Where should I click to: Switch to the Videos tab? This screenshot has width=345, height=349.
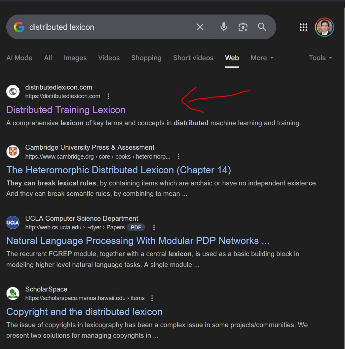pos(109,58)
